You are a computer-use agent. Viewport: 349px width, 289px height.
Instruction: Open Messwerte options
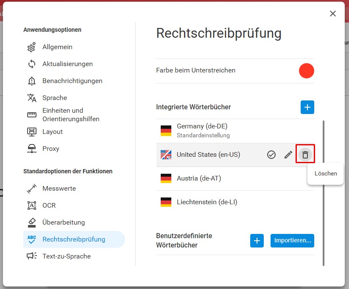pyautogui.click(x=74, y=189)
